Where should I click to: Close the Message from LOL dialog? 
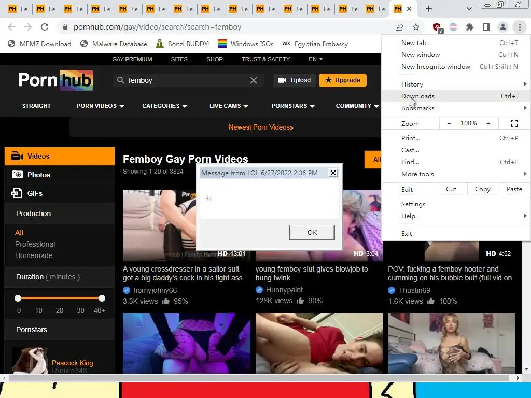[333, 173]
